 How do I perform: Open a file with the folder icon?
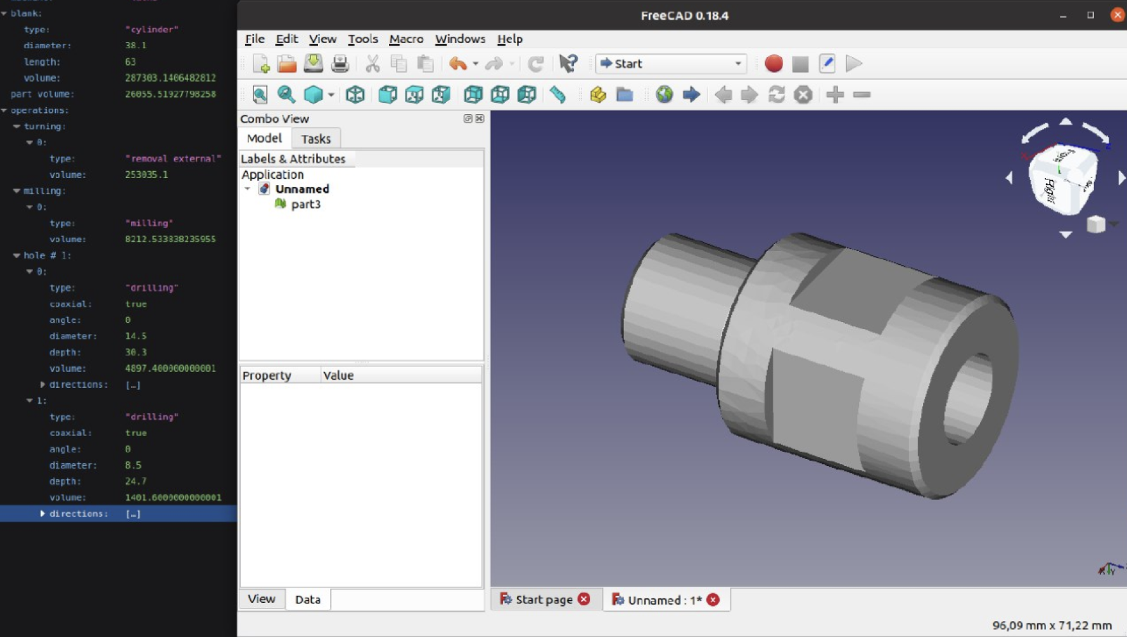287,63
